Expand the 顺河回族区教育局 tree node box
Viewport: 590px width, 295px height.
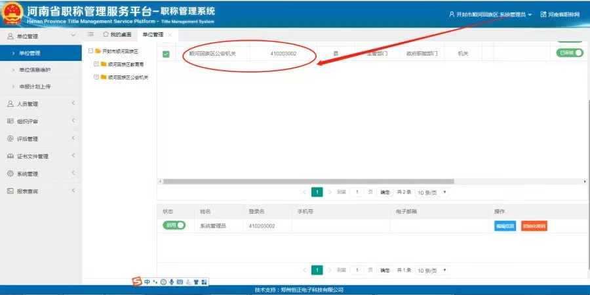[96, 64]
